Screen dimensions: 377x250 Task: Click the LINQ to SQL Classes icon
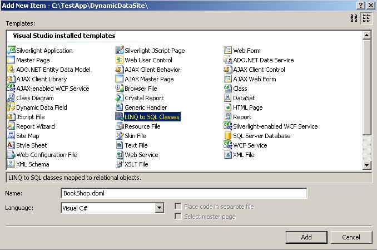(120, 116)
